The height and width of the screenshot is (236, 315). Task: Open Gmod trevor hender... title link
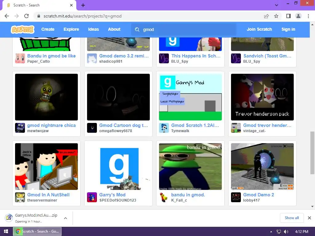coord(267,125)
